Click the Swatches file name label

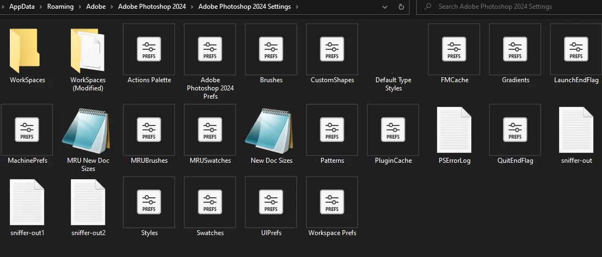point(210,233)
